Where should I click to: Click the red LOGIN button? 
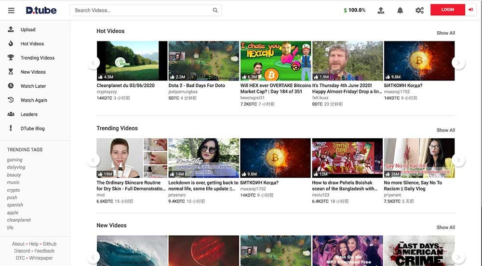(448, 10)
